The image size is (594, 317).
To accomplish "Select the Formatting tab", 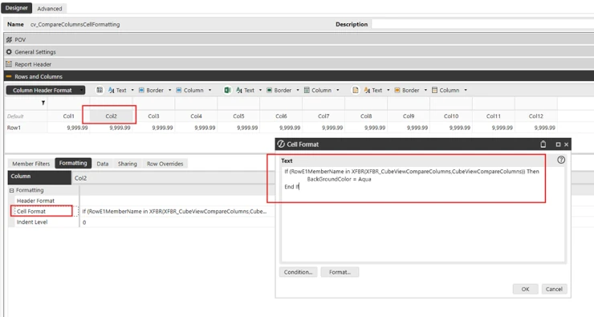I will (73, 163).
